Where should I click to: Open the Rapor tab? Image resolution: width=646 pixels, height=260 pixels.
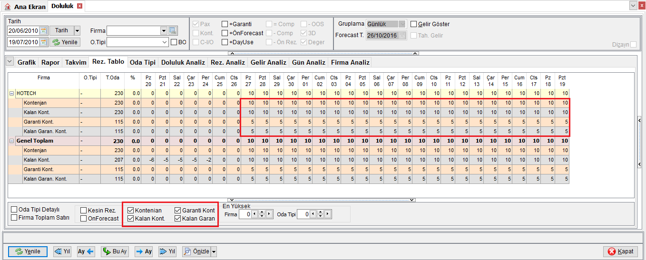pos(50,62)
